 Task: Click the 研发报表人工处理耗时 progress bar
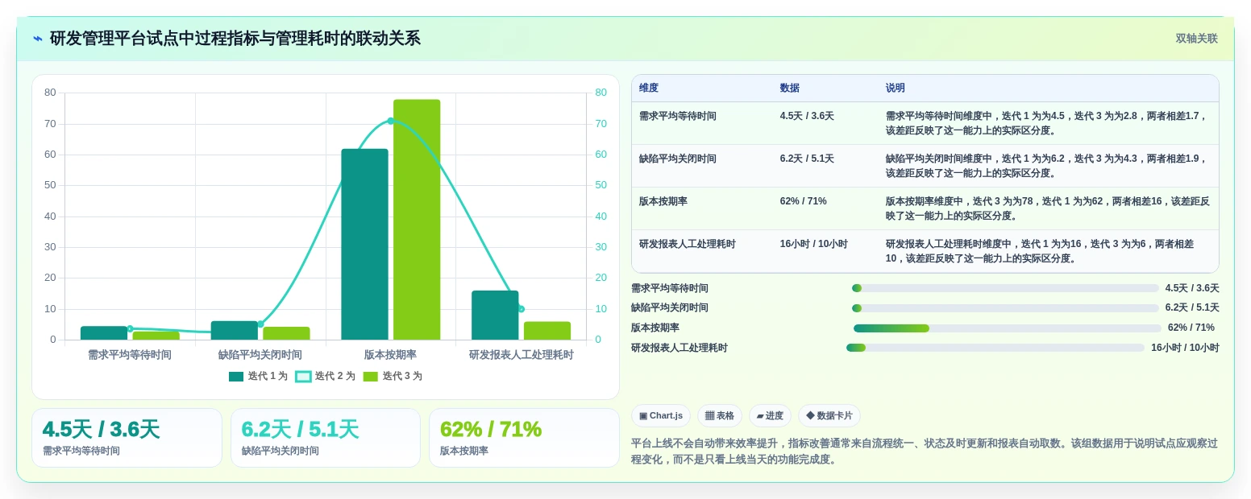click(995, 348)
